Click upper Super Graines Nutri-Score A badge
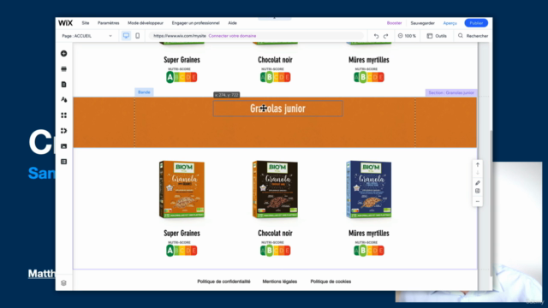The height and width of the screenshot is (308, 548). click(x=182, y=75)
